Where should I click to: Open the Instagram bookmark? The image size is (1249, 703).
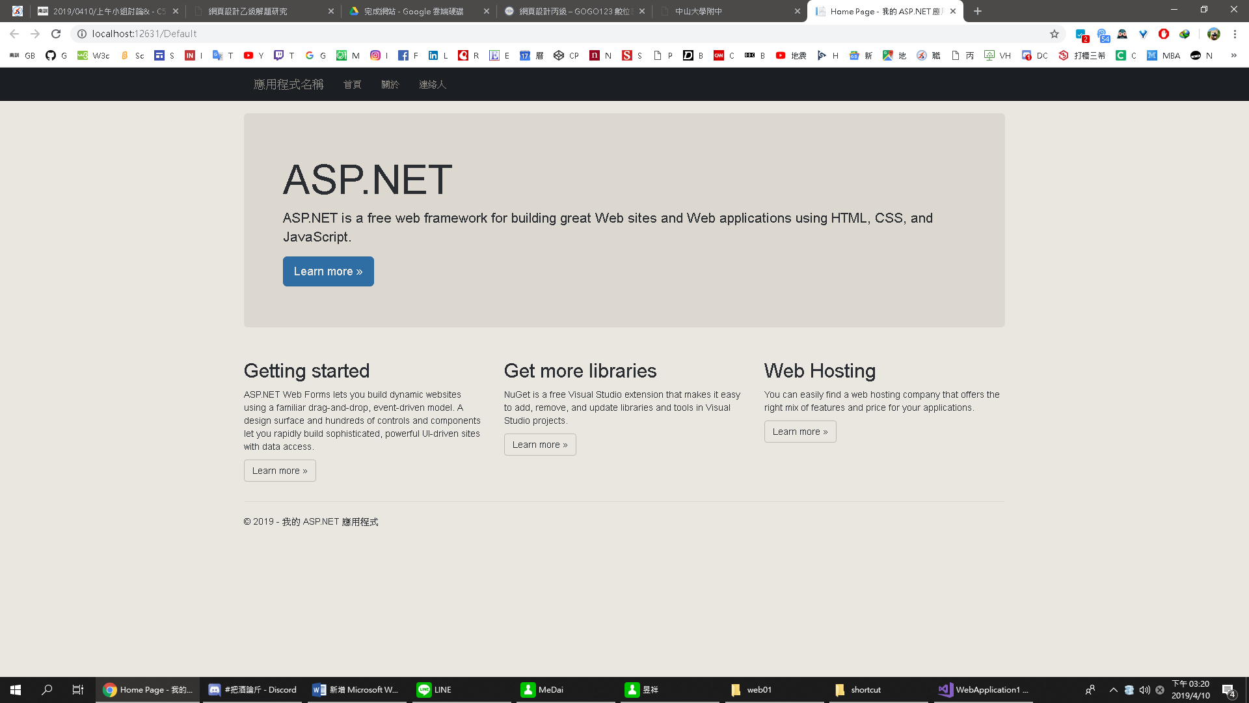click(379, 56)
